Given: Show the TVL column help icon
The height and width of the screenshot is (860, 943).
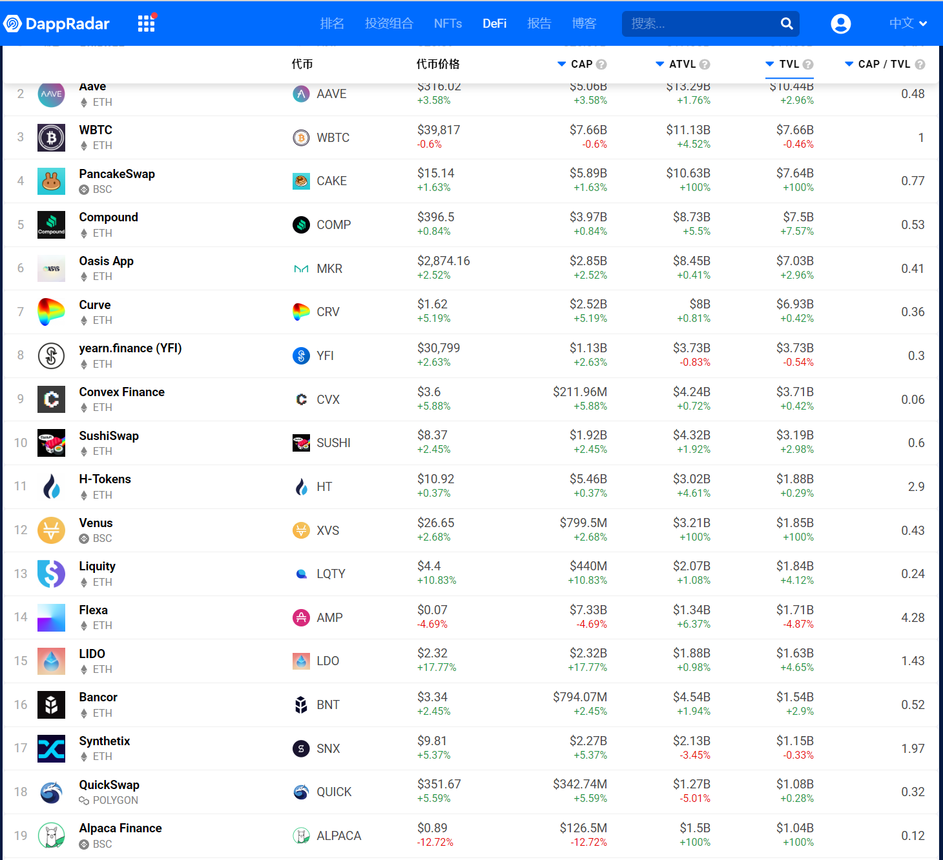Looking at the screenshot, I should pos(808,65).
